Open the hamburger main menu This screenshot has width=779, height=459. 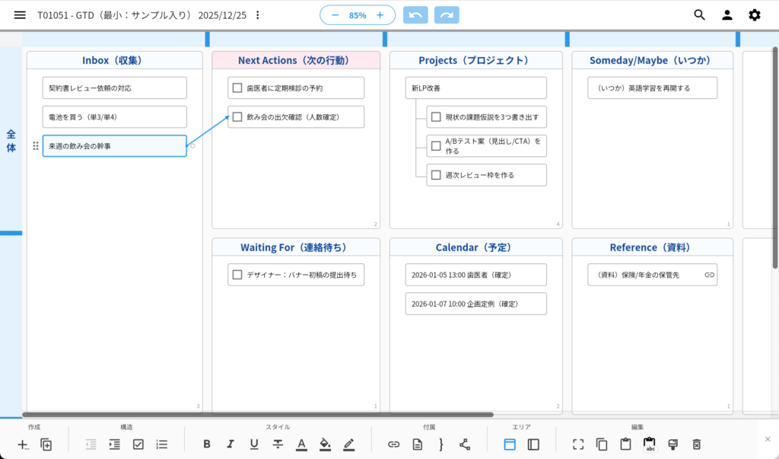point(20,15)
